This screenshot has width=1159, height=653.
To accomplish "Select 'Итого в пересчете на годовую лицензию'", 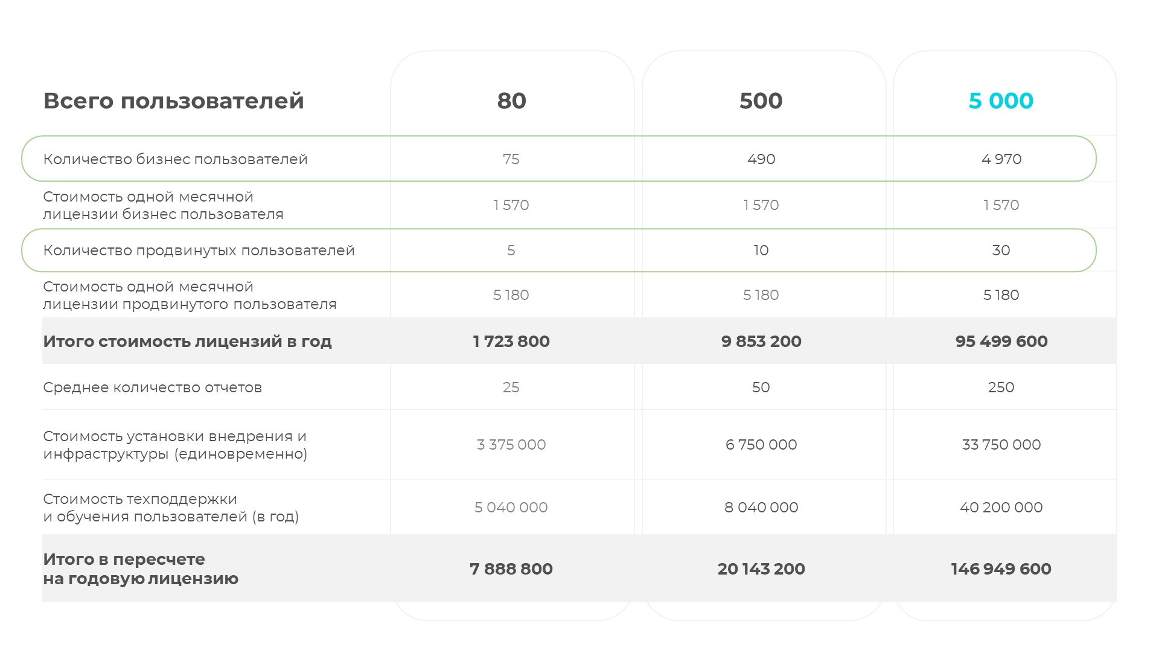I will (x=141, y=569).
